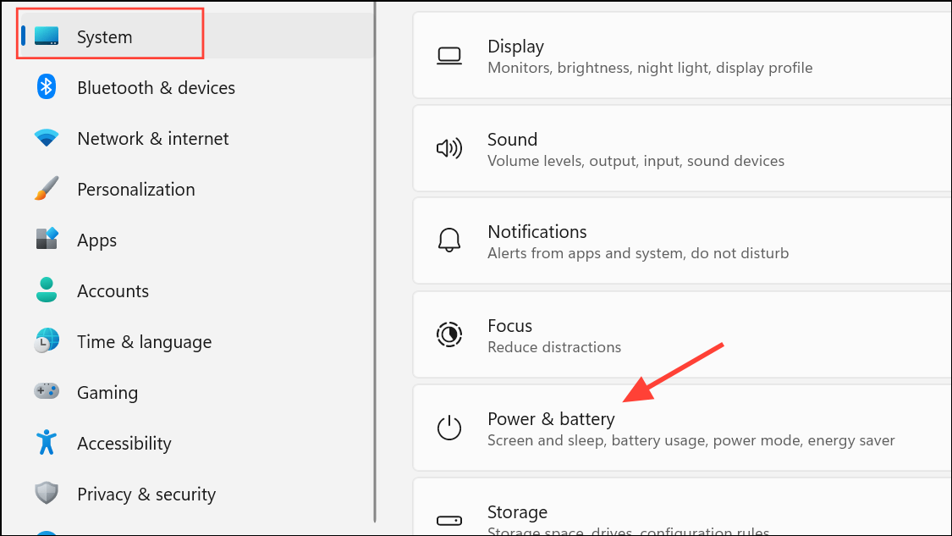Open Time & language settings category
The image size is (952, 536).
tap(144, 342)
